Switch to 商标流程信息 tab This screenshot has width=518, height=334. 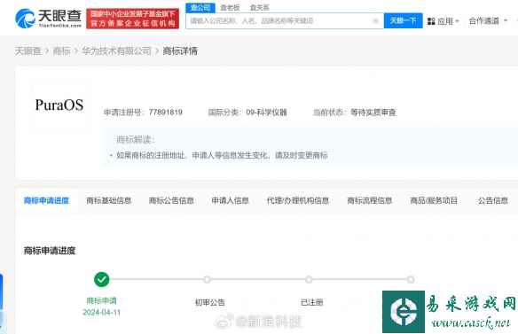(x=369, y=200)
